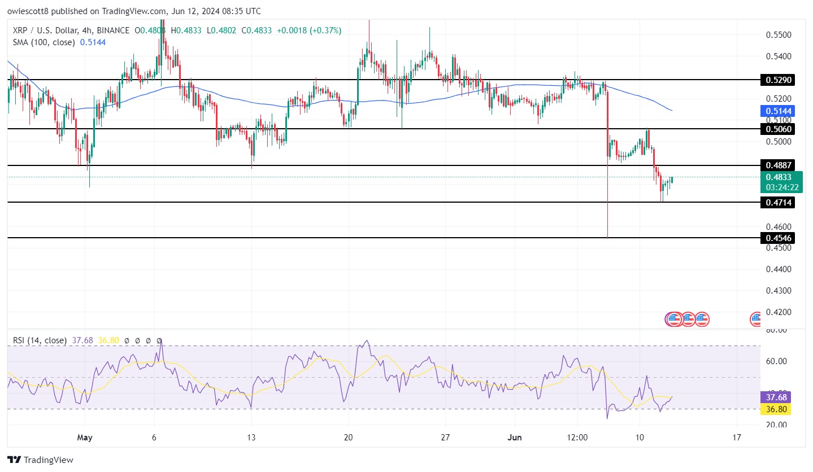Select the XRP / U.S. Dollar symbol title

click(x=46, y=30)
